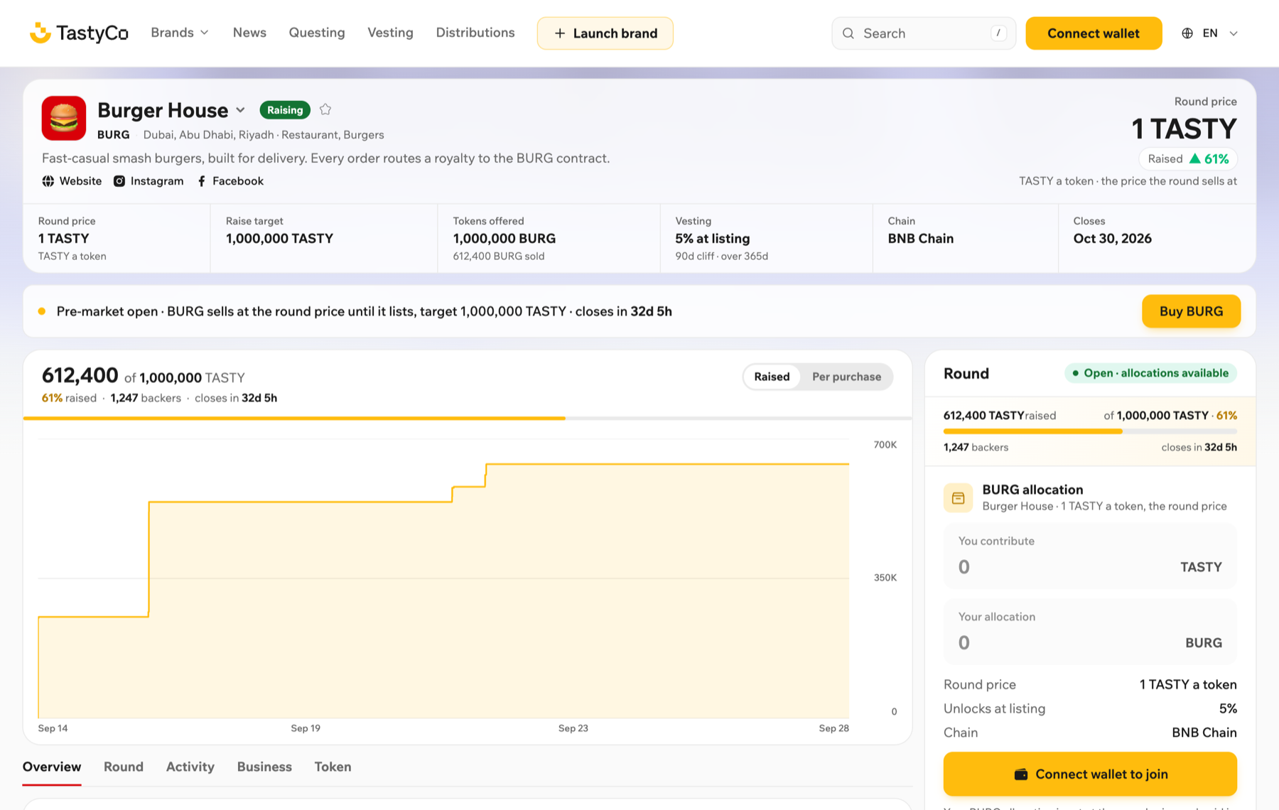Expand the Burger House brand chevron
The image size is (1279, 810).
241,110
